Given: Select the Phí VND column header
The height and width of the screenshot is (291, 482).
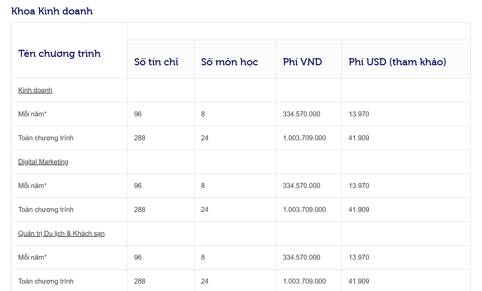Looking at the screenshot, I should point(302,62).
